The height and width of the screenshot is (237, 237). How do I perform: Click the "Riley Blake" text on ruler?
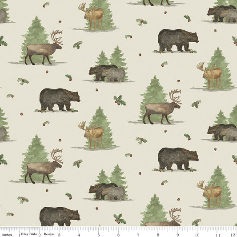coord(29,234)
